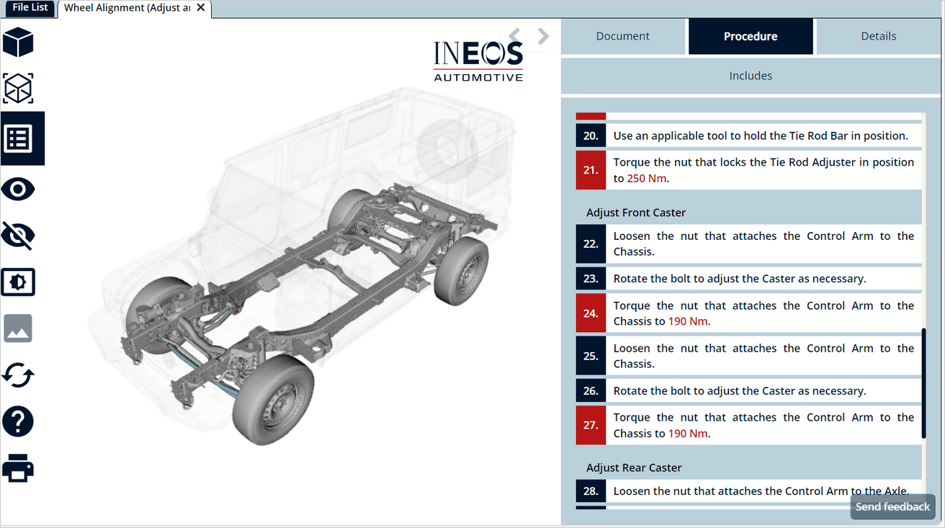Screen dimensions: 945x528
Task: Show parts using the eye icon
Action: pos(18,189)
